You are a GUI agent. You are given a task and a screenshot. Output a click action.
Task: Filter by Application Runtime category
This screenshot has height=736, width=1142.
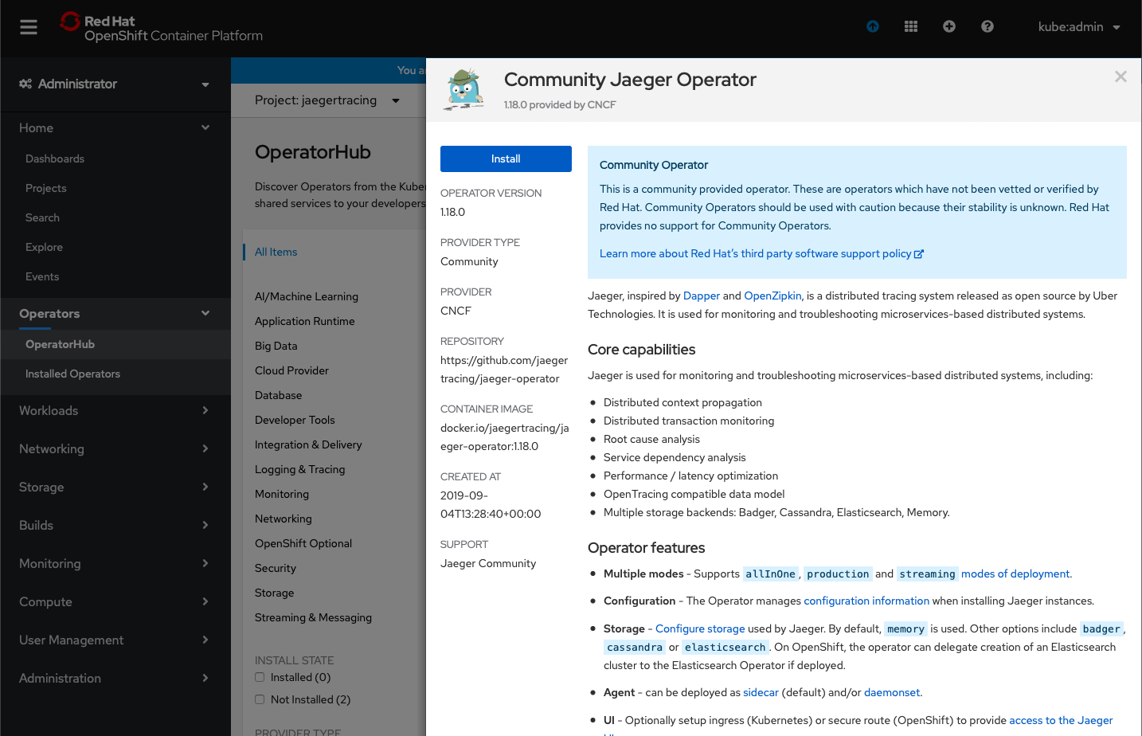(x=305, y=321)
